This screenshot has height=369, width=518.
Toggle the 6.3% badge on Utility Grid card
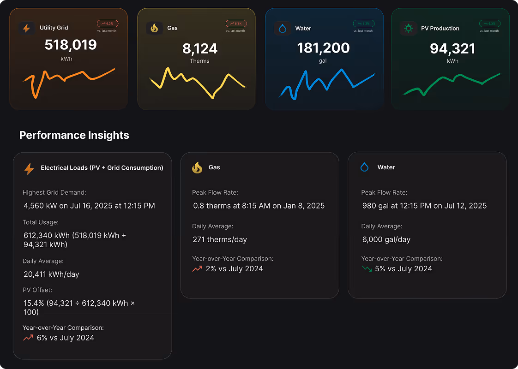coord(107,23)
